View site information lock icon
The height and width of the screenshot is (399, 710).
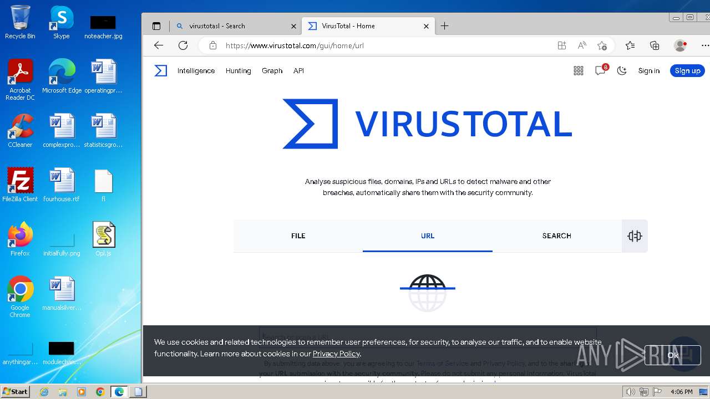(x=213, y=45)
